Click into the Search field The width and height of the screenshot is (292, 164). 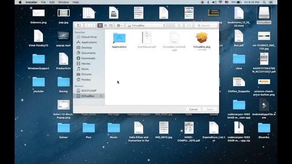click(x=206, y=26)
